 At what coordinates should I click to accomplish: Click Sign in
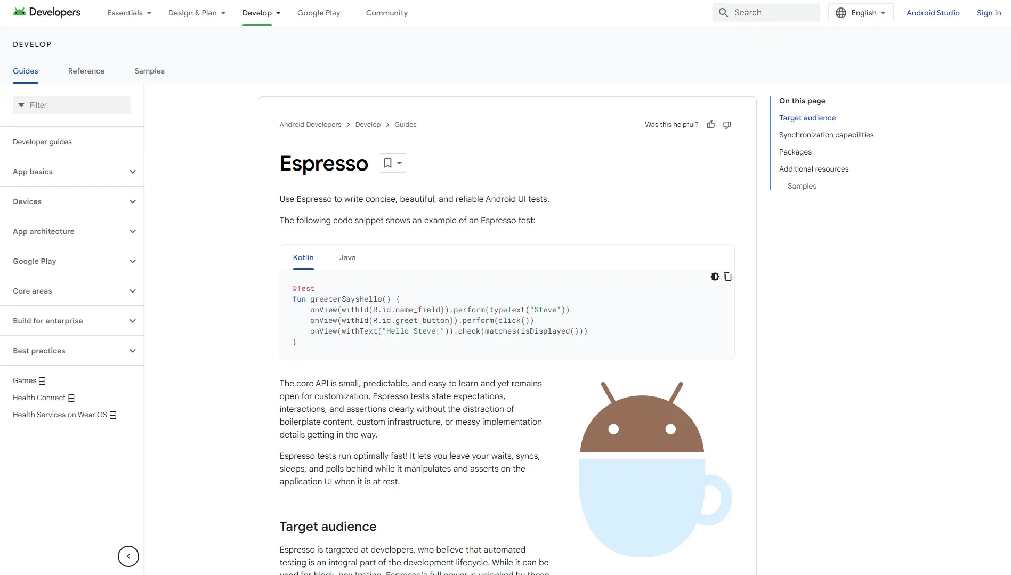[989, 13]
